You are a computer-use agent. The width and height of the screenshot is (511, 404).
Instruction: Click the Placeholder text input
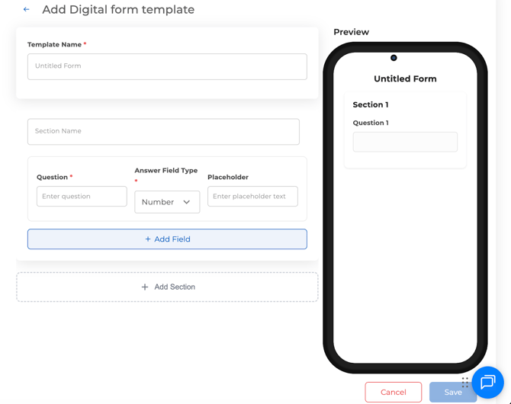click(252, 197)
